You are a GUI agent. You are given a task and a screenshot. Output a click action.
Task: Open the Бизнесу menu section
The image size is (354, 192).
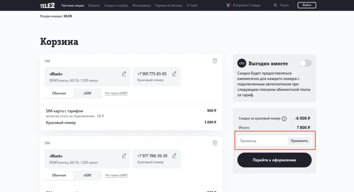tap(94, 6)
